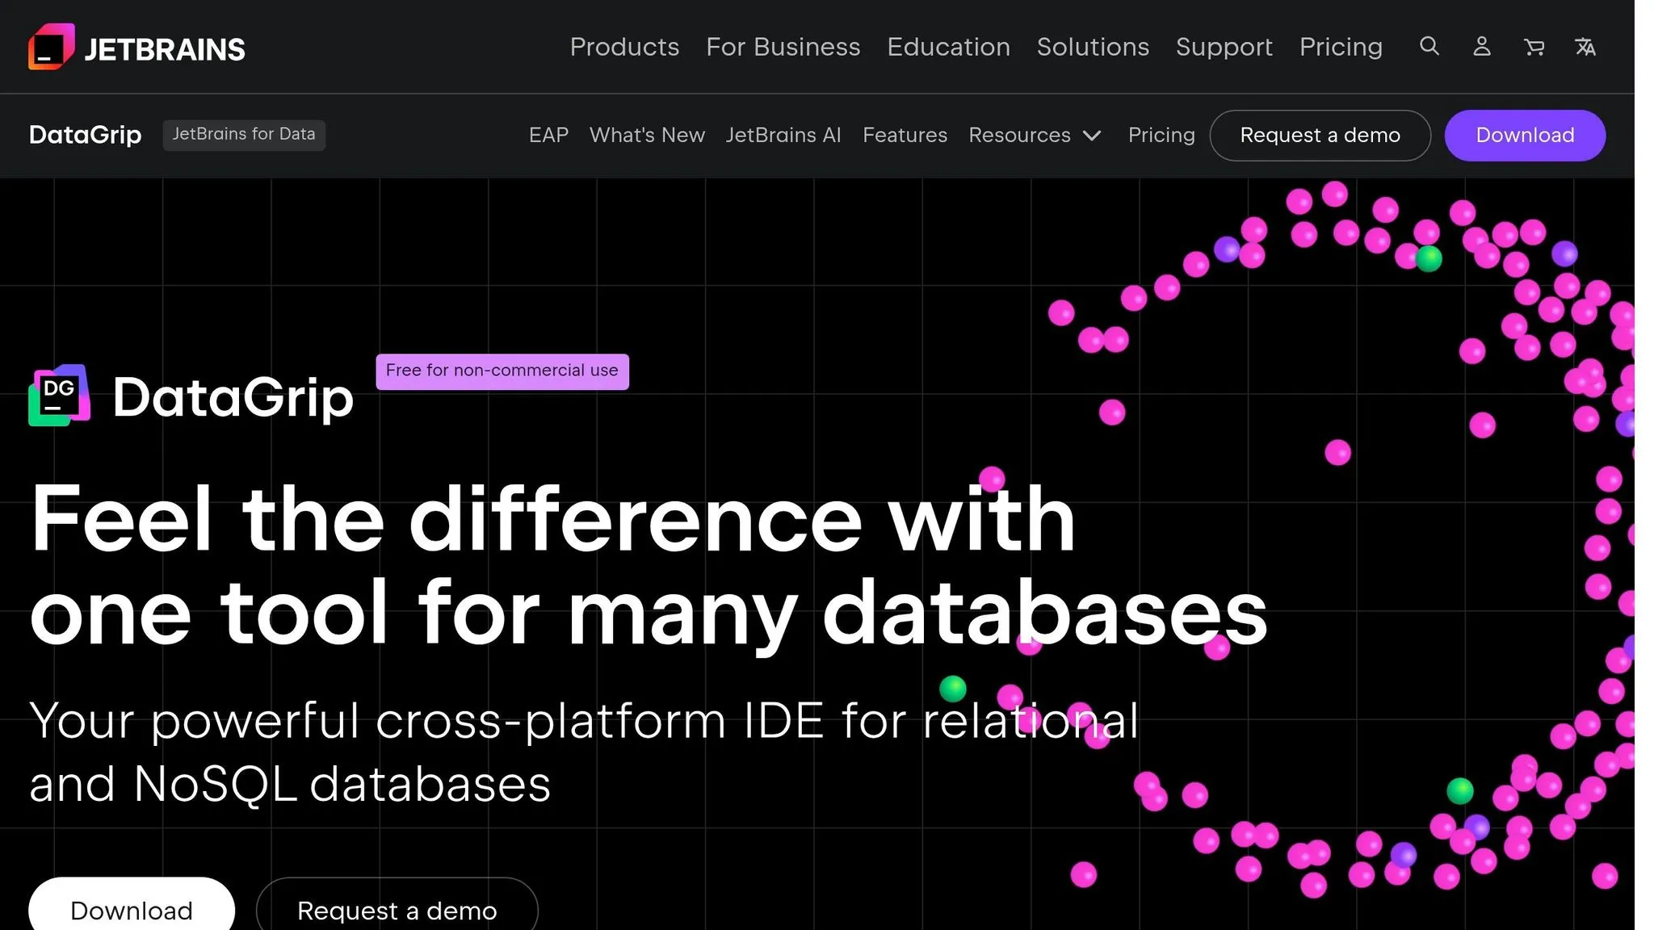
Task: Go to the Features page
Action: pyautogui.click(x=905, y=135)
